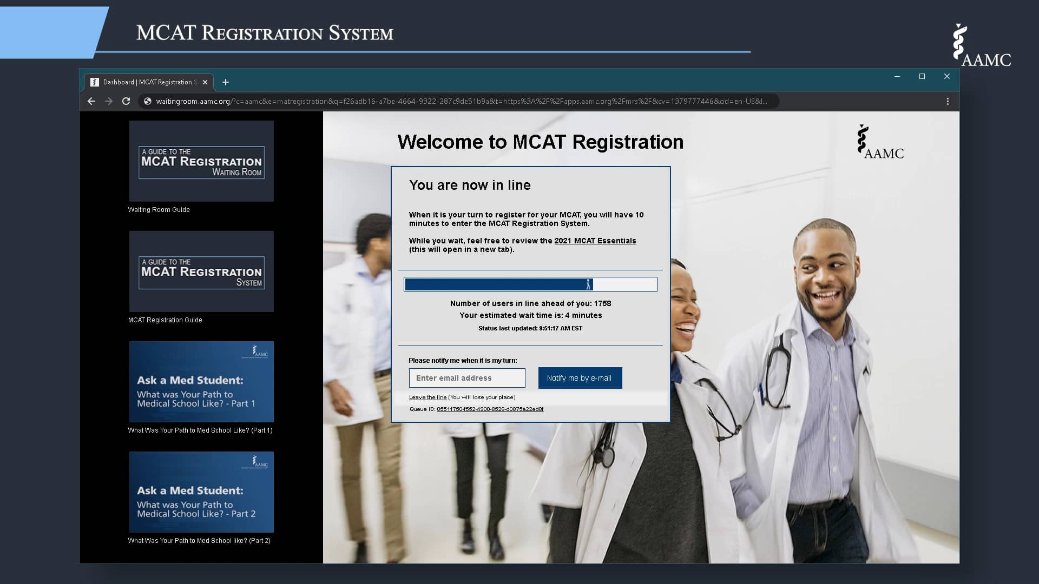Click the 'Welcome to MCAT Registration' heading
Image resolution: width=1039 pixels, height=584 pixels.
click(541, 142)
